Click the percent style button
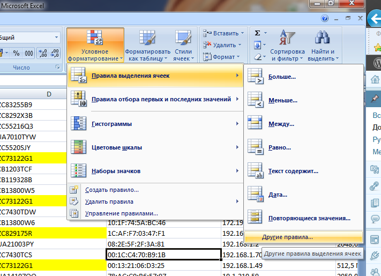The image size is (381, 276). pyautogui.click(x=16, y=53)
